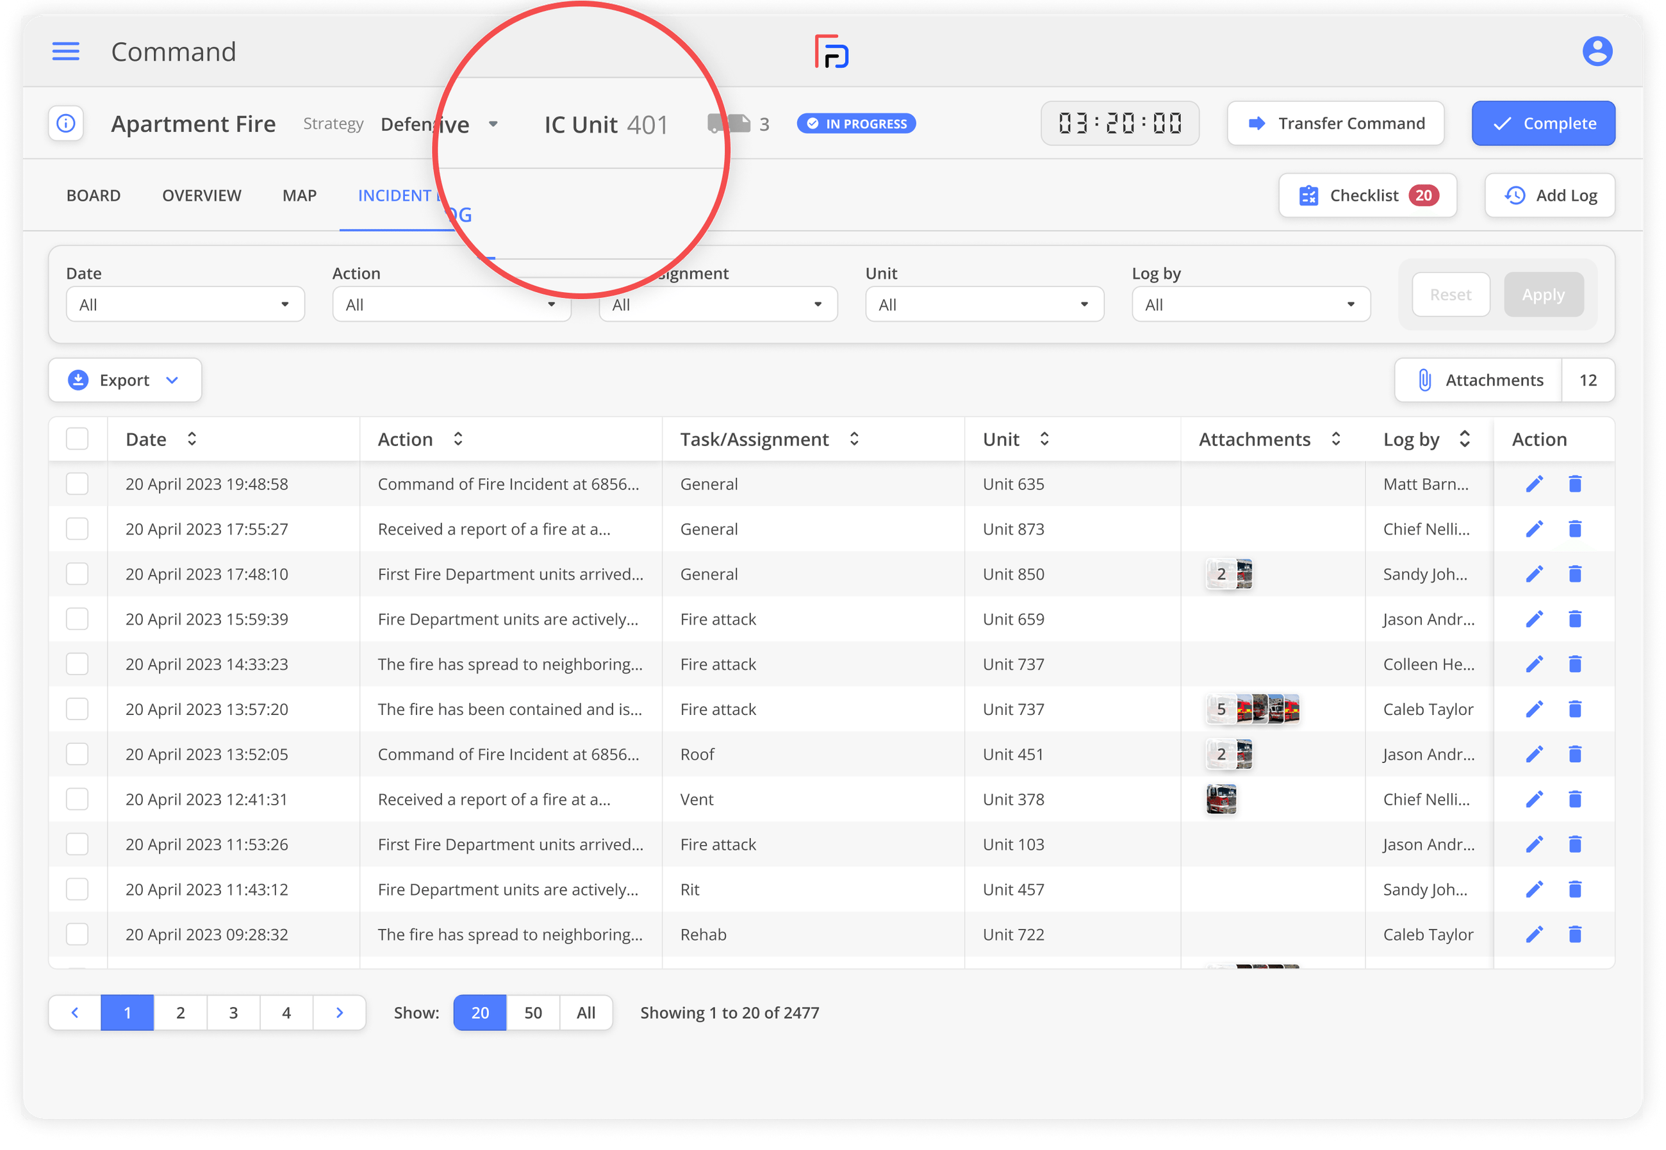The width and height of the screenshot is (1666, 1150).
Task: Edit the Unit 635 log entry pencil
Action: click(x=1534, y=484)
